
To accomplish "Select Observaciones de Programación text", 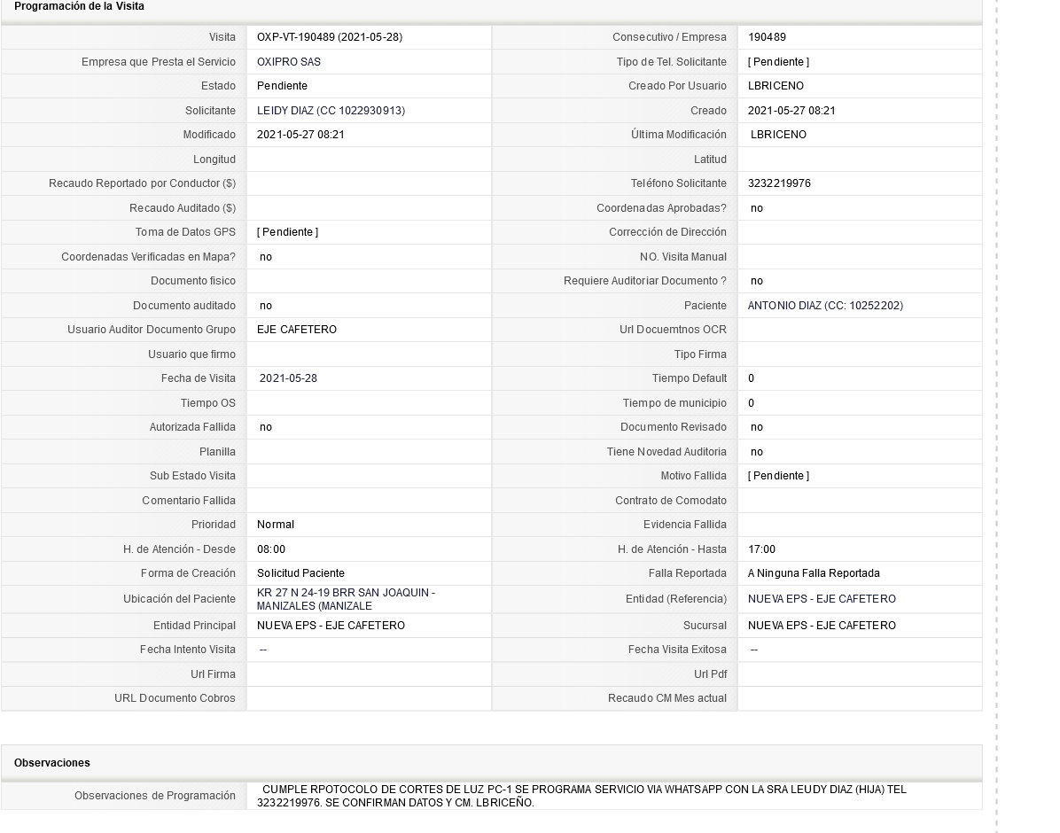I will point(581,796).
